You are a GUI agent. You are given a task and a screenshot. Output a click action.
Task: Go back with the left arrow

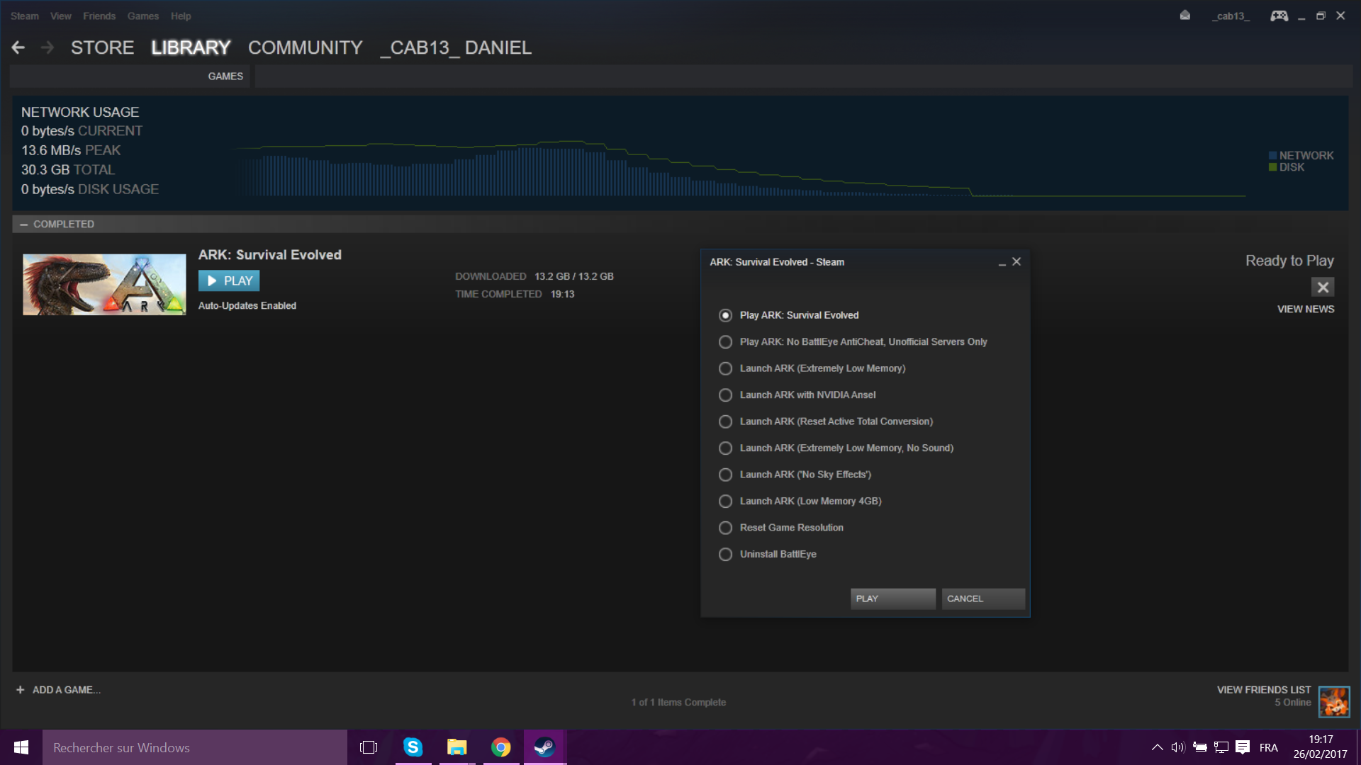coord(18,47)
